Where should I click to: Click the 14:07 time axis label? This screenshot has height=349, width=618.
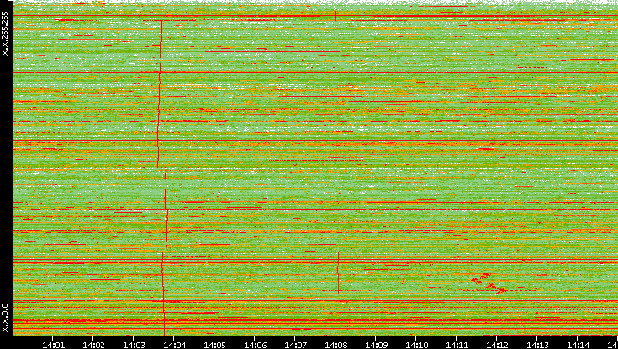[295, 343]
